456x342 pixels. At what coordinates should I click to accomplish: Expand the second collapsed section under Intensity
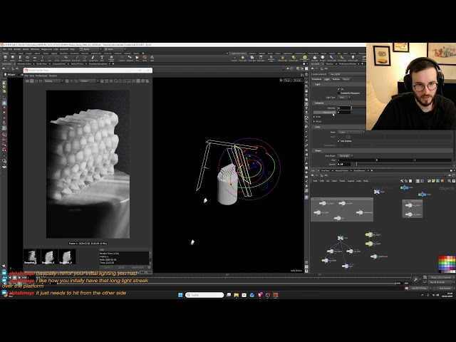click(x=314, y=121)
